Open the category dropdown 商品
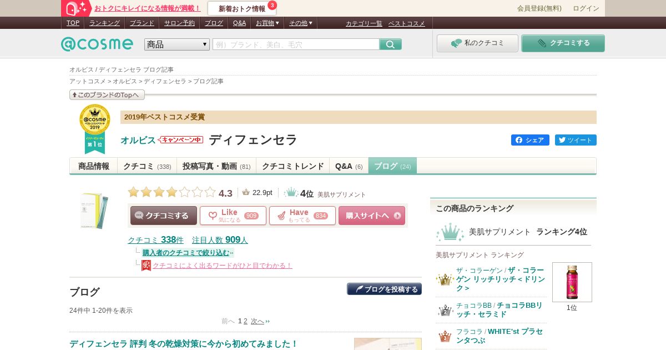 pos(177,44)
